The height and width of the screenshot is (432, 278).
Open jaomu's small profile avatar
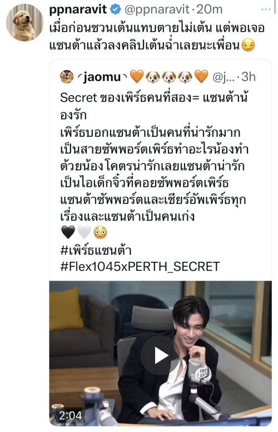67,77
